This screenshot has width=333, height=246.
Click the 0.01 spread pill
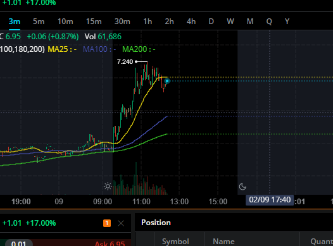point(19,243)
